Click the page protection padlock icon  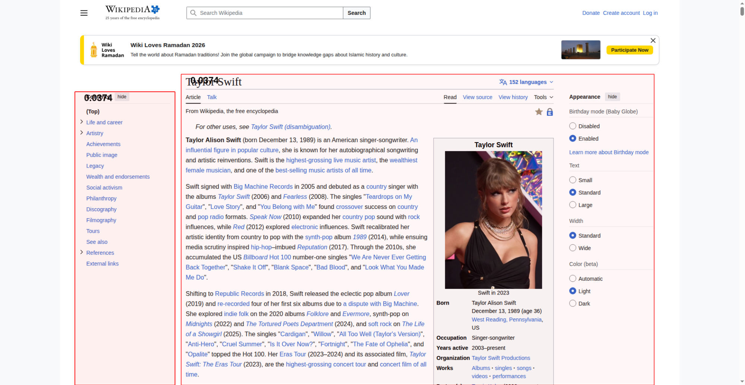point(549,112)
